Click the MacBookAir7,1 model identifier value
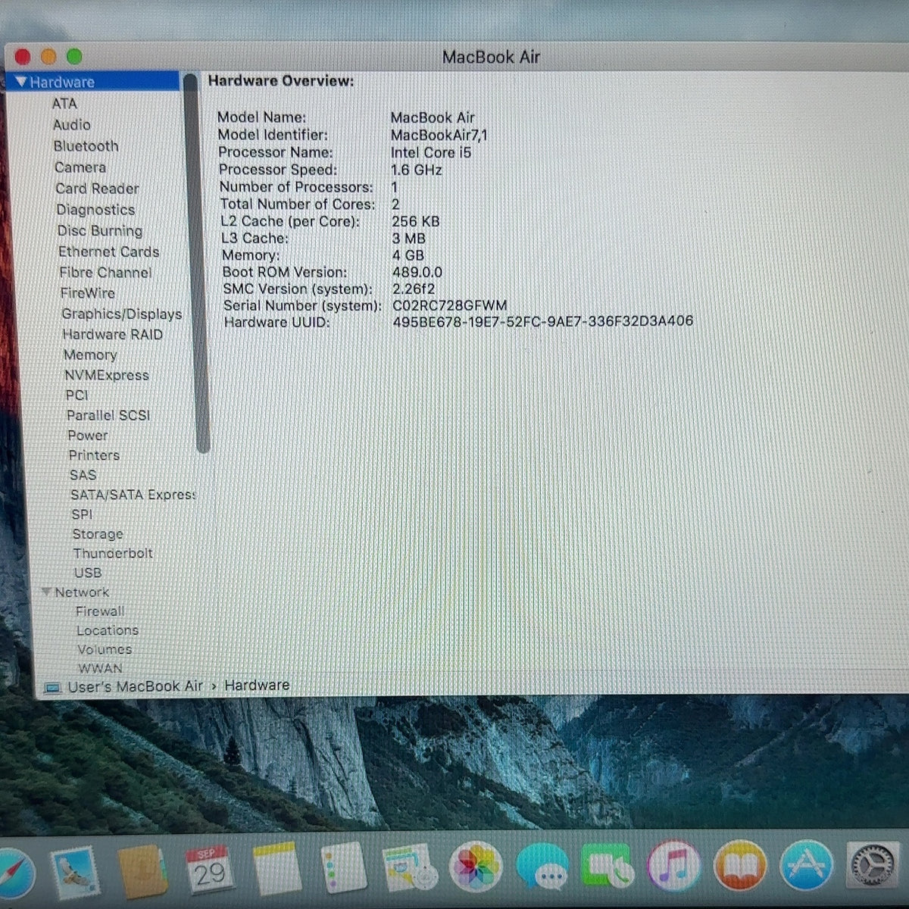The width and height of the screenshot is (909, 909). click(x=439, y=135)
